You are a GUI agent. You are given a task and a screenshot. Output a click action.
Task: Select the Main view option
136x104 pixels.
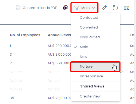pyautogui.click(x=96, y=47)
